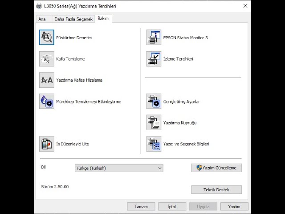
Task: Close the printing preferences dialog window
Action: coord(245,6)
